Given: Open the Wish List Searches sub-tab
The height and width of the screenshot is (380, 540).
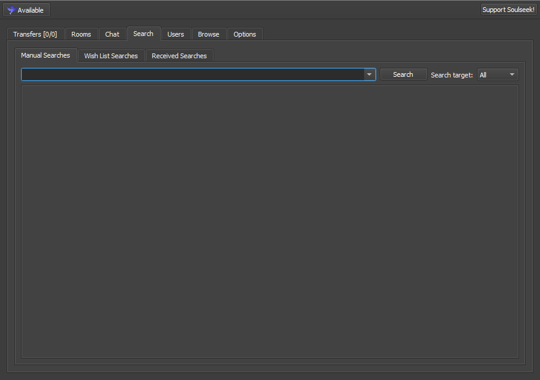Looking at the screenshot, I should click(111, 56).
